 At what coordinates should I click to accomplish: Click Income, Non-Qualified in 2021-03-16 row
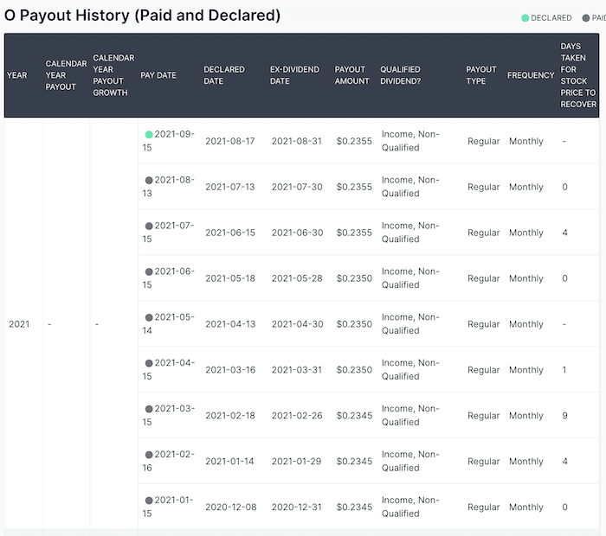click(x=410, y=370)
